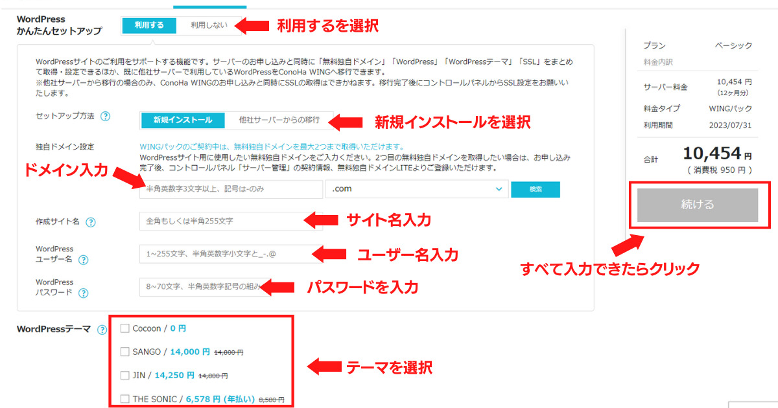Select 利用する for かんたんセットアップ
778x408 pixels.
click(x=148, y=26)
